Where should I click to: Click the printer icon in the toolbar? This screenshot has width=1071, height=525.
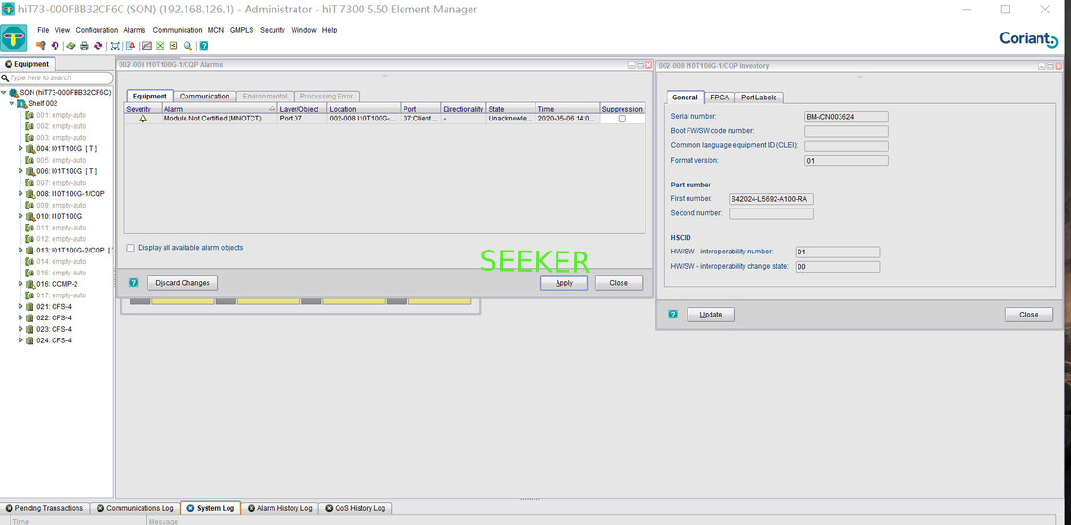coord(84,46)
